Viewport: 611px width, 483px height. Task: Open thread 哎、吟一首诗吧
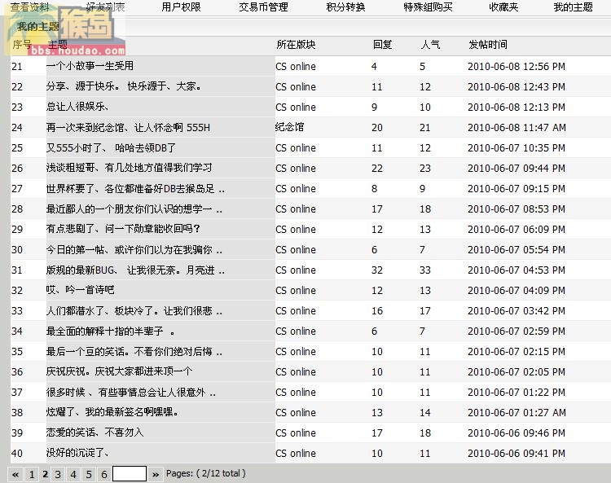click(81, 290)
